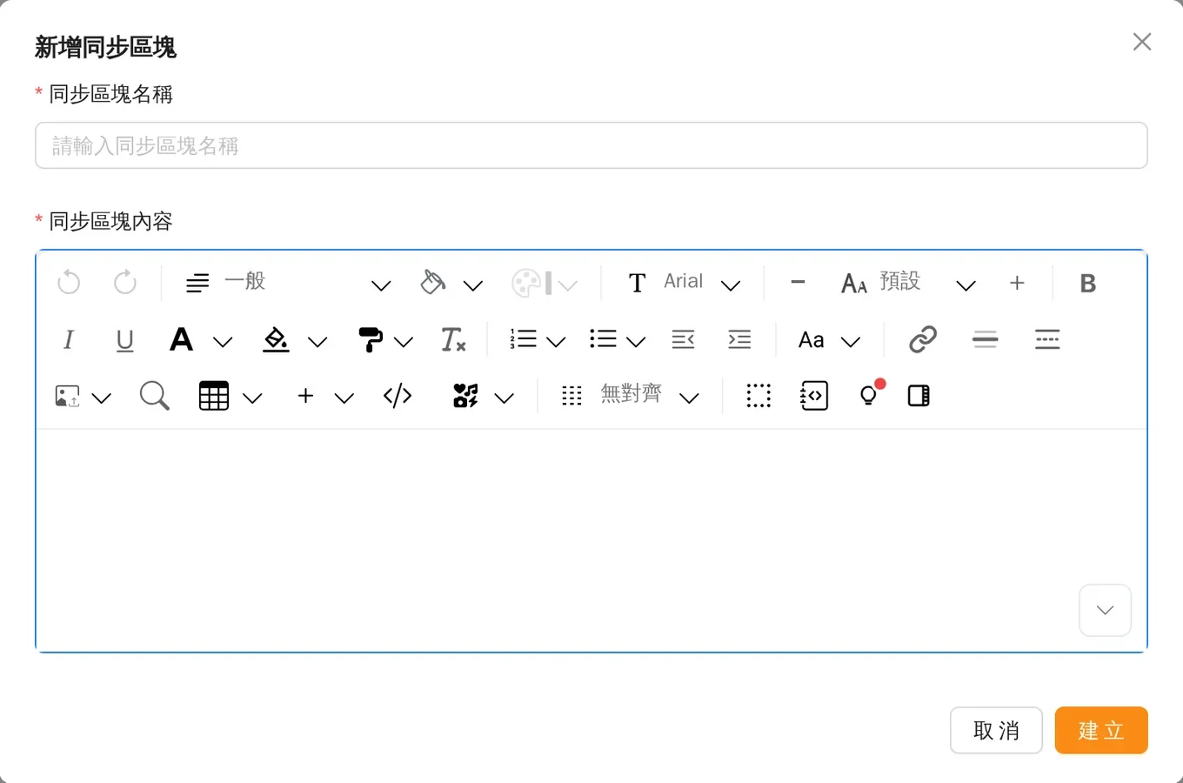The width and height of the screenshot is (1183, 783).
Task: Insert a page break with the dashed-line icon
Action: 1047,339
